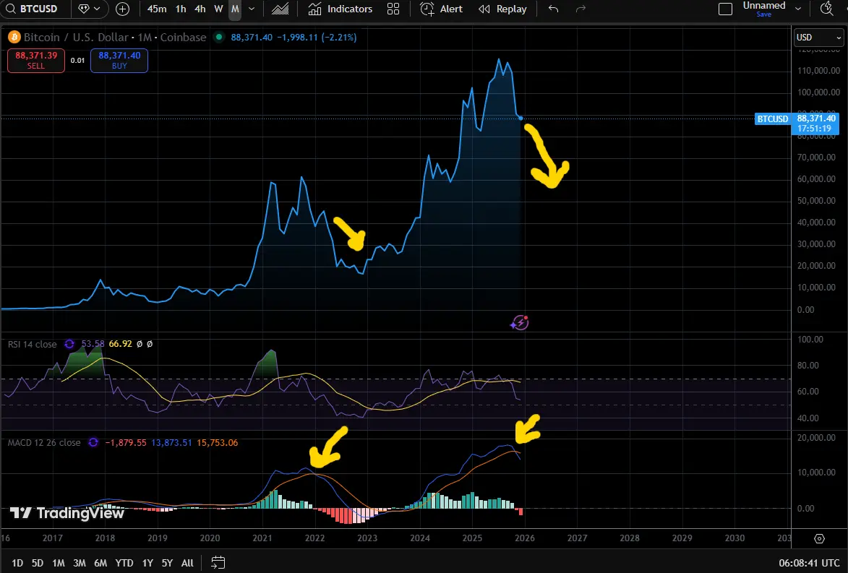Start bar Replay mode
Image resolution: width=848 pixels, height=573 pixels.
click(502, 9)
